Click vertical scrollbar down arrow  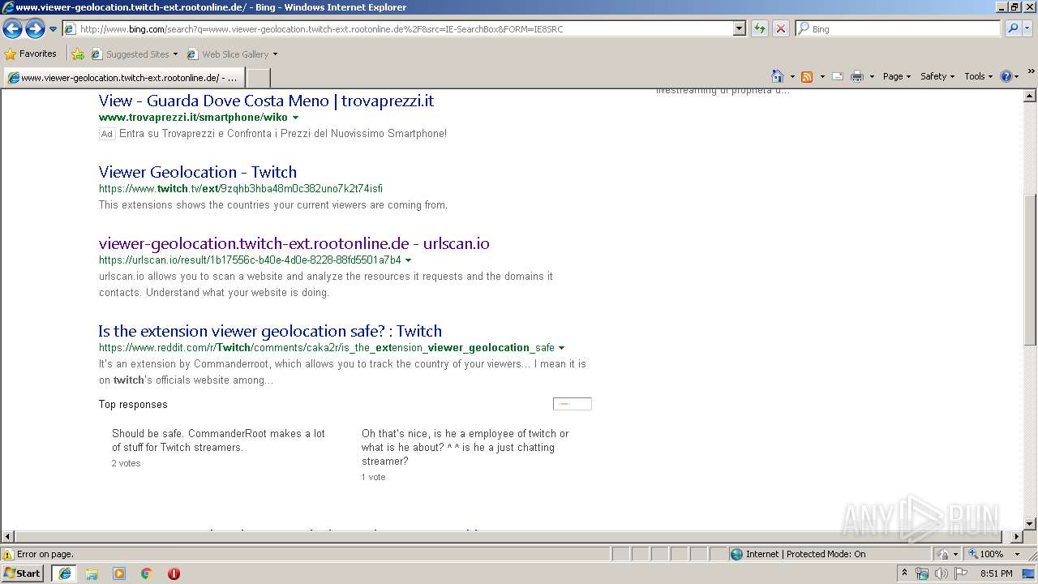click(x=1030, y=523)
